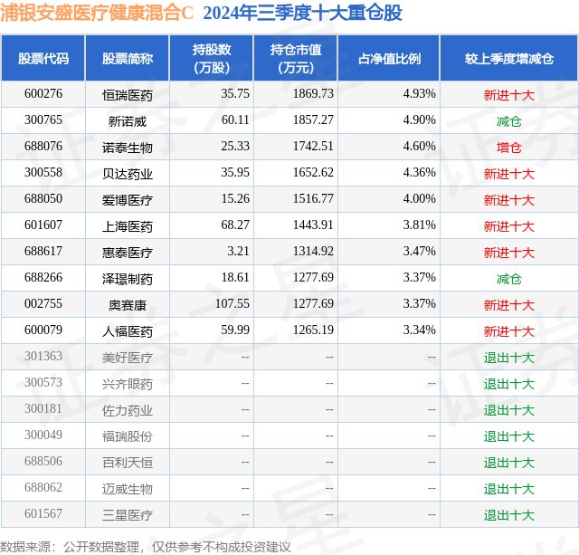Click the 数据来源 footnote text
This screenshot has width=579, height=555.
145,547
